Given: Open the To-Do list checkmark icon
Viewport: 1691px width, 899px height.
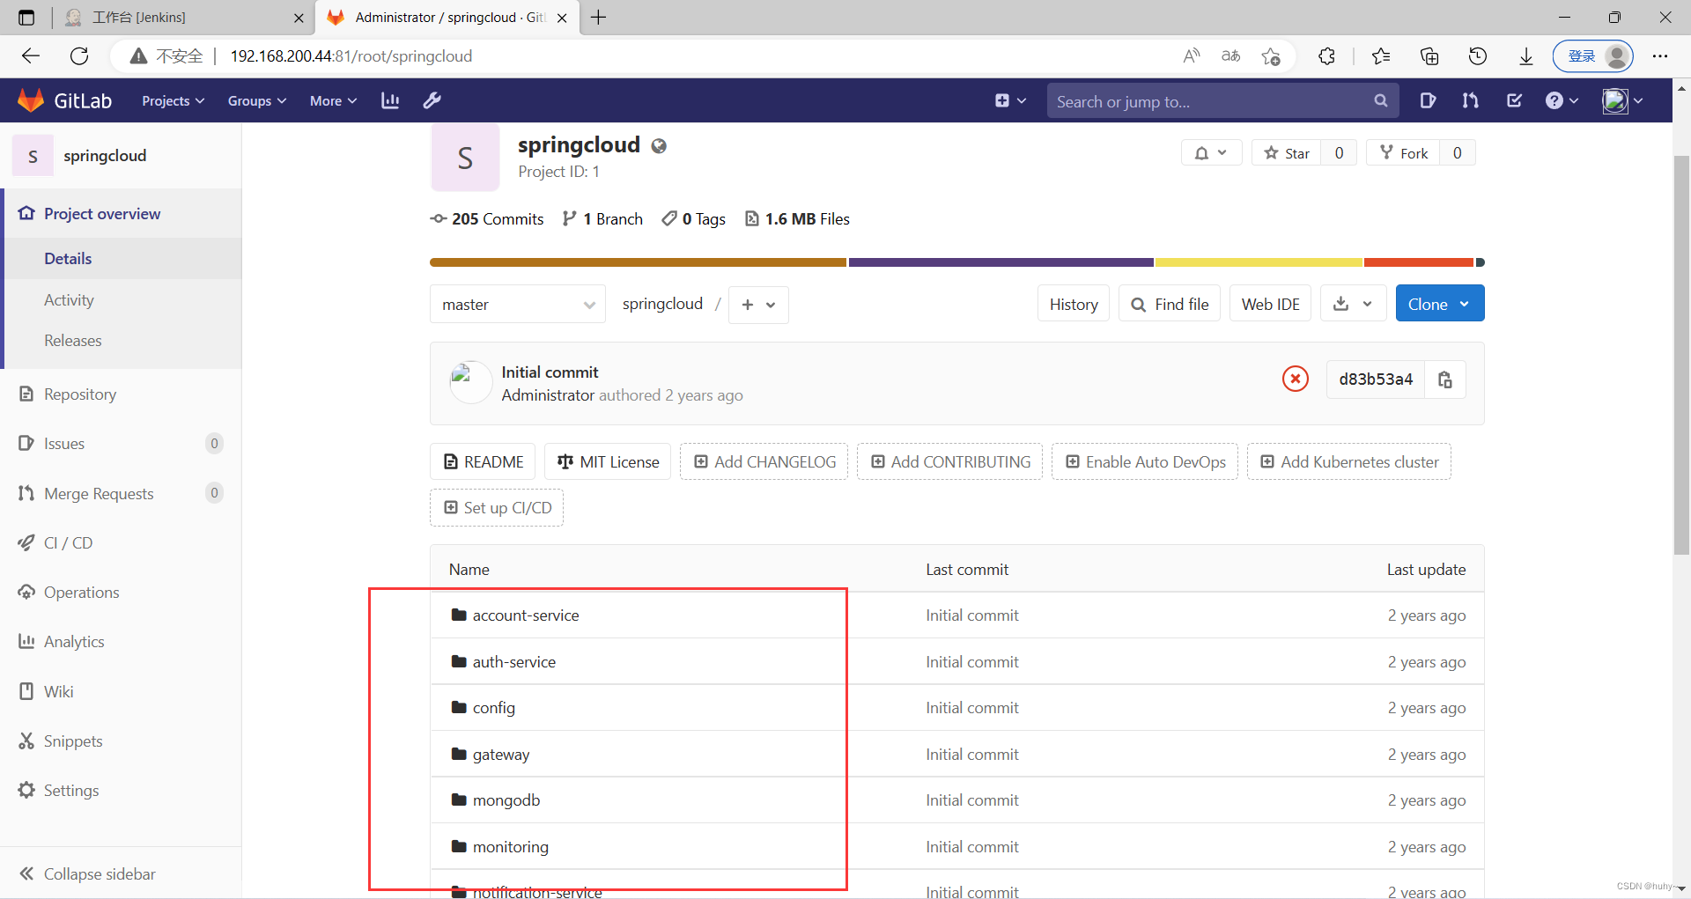Looking at the screenshot, I should coord(1514,100).
